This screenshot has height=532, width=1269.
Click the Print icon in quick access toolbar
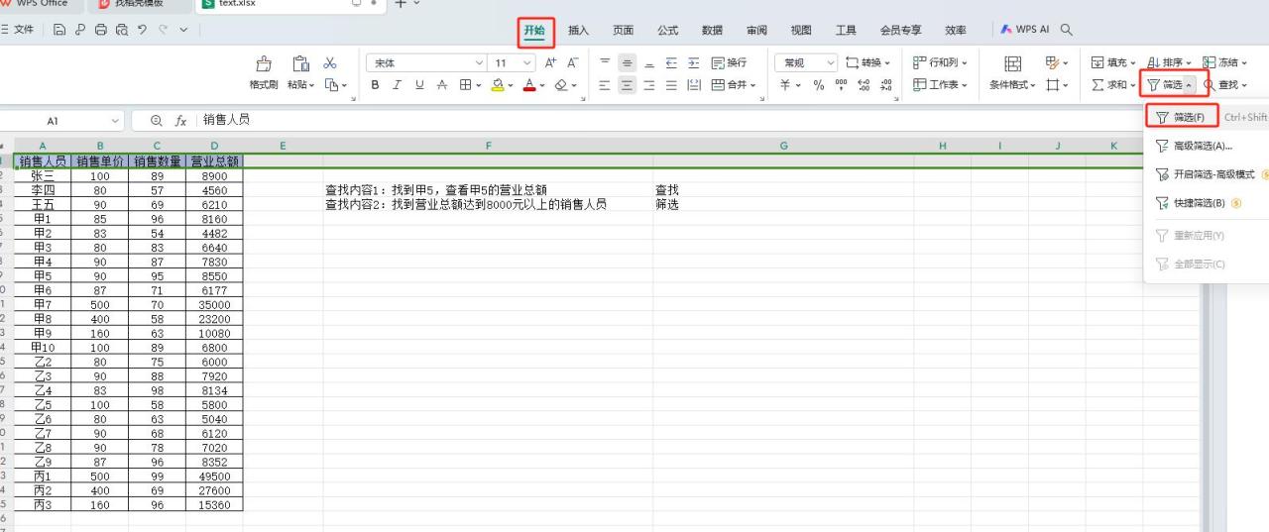tap(100, 30)
